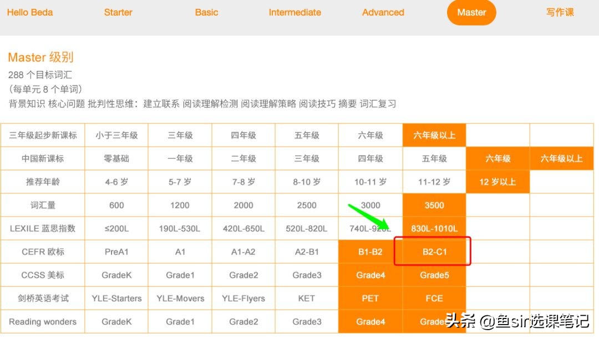Click the Reading wonders row header
This screenshot has height=339, width=599.
pyautogui.click(x=43, y=321)
